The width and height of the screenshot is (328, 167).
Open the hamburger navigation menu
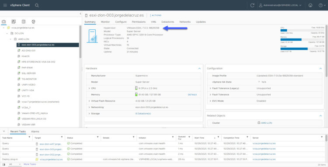[5, 5]
